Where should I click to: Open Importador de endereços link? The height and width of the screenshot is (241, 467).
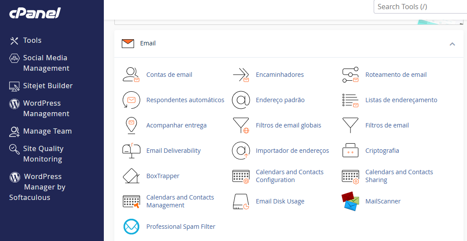click(x=292, y=151)
